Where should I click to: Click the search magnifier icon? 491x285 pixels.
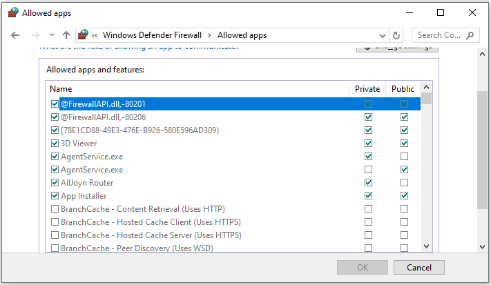tap(470, 35)
